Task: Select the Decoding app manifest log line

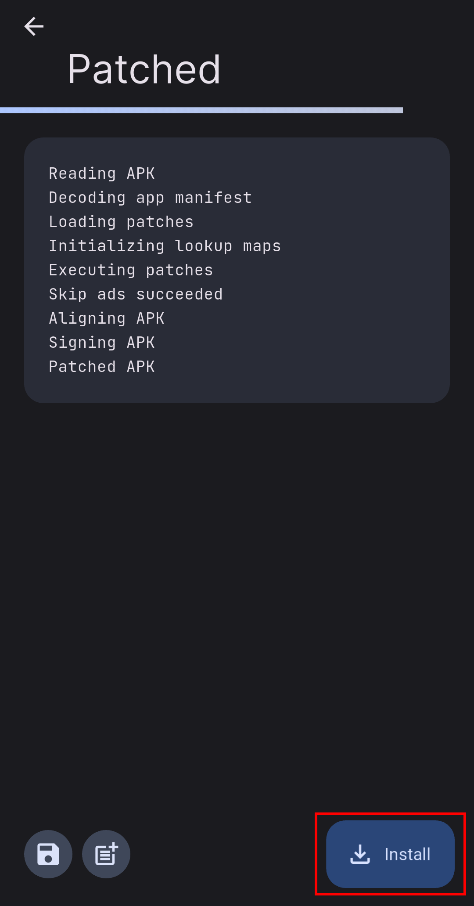Action: coord(151,198)
